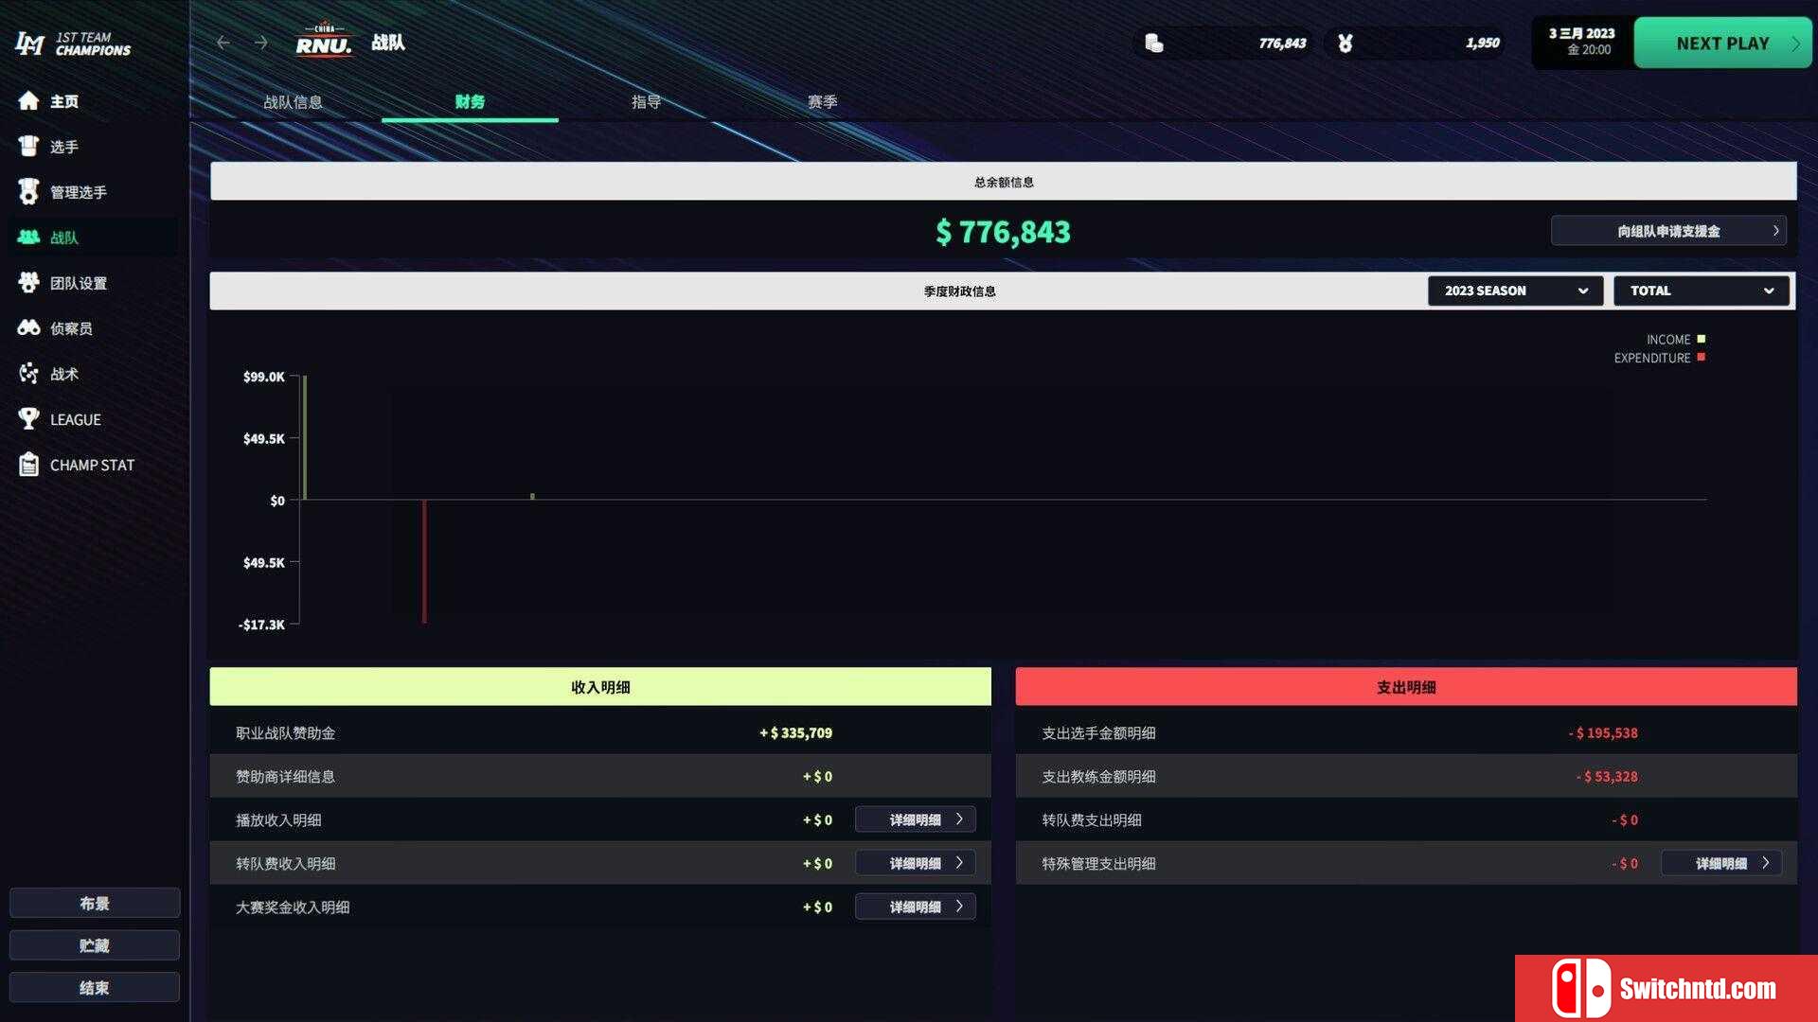The width and height of the screenshot is (1818, 1022).
Task: Click the -$195,538 expenditure value
Action: coord(1602,732)
